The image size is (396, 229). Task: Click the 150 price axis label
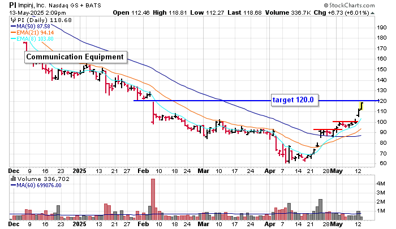382,70
